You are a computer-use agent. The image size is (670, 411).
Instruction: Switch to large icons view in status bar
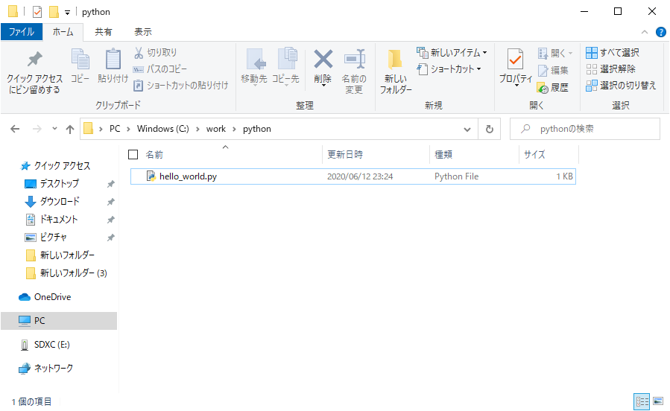pyautogui.click(x=657, y=402)
